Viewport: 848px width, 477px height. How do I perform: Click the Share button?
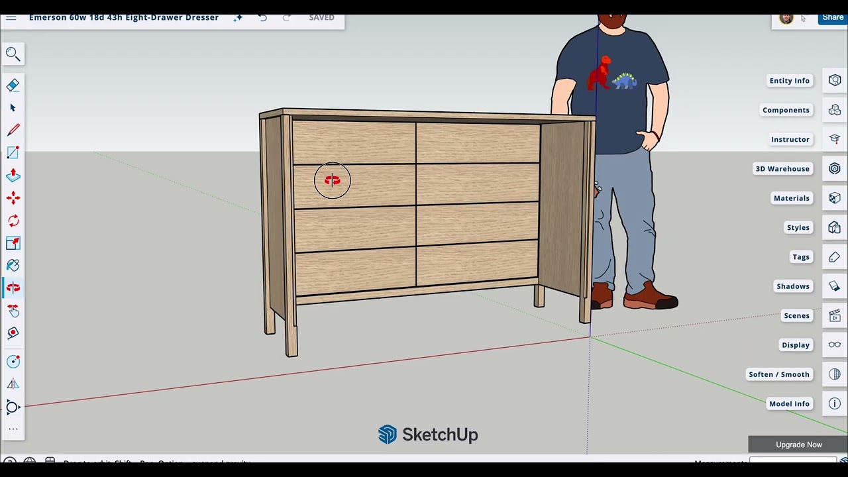point(833,18)
